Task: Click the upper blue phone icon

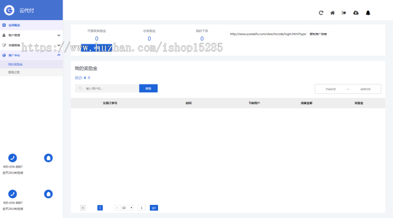Action: click(x=13, y=158)
